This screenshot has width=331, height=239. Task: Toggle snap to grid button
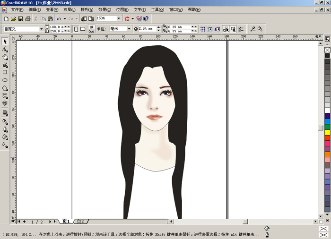[x=203, y=29]
